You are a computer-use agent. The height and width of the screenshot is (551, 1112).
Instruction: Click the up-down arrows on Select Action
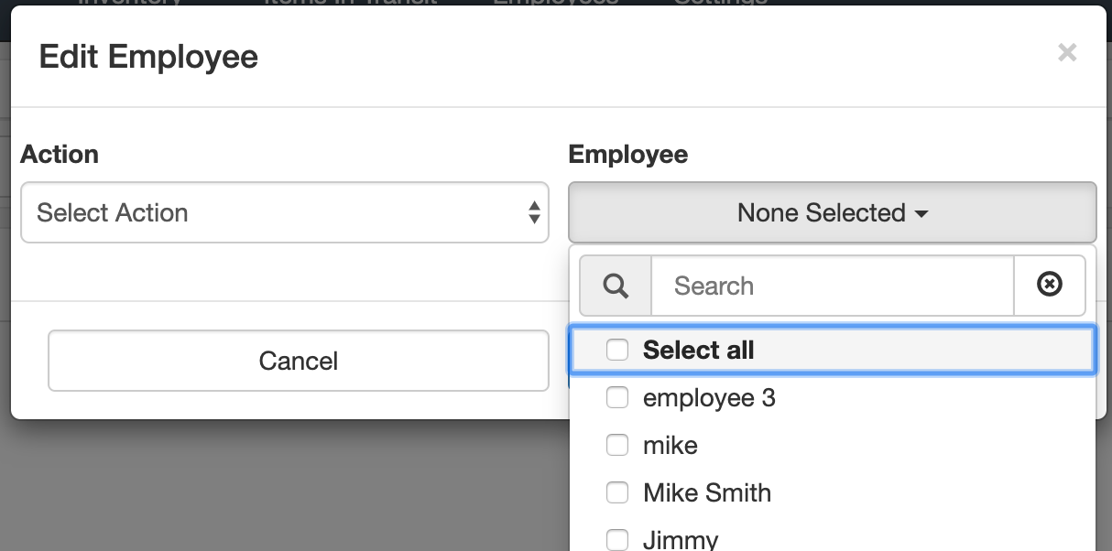point(534,213)
